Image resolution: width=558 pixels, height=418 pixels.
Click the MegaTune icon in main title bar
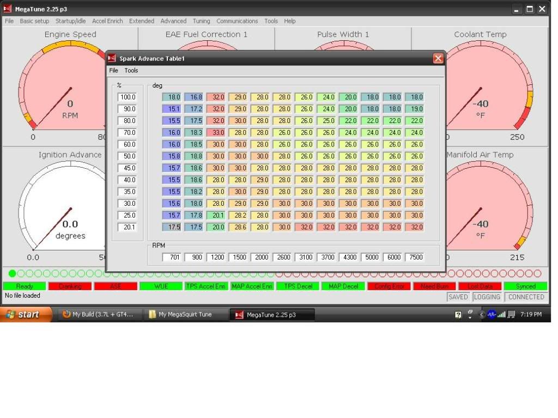point(7,9)
